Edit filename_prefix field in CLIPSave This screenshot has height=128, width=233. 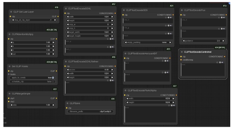[x=90, y=111]
